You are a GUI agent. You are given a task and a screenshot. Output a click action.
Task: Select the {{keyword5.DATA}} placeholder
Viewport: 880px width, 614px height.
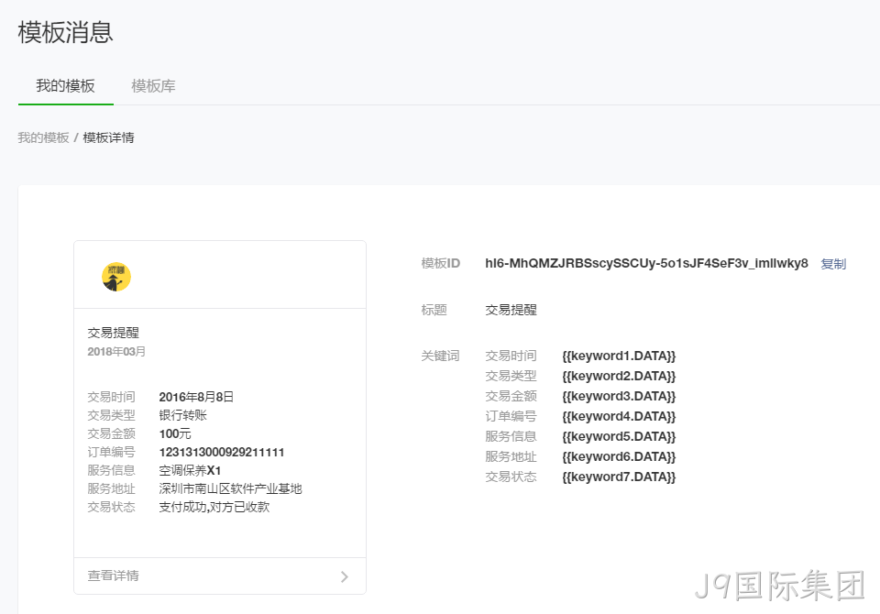(x=619, y=436)
